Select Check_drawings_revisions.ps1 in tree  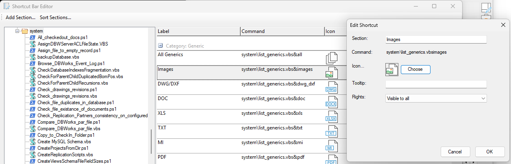(x=67, y=90)
